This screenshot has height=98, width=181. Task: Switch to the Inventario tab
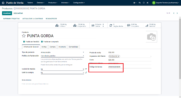[62, 47]
